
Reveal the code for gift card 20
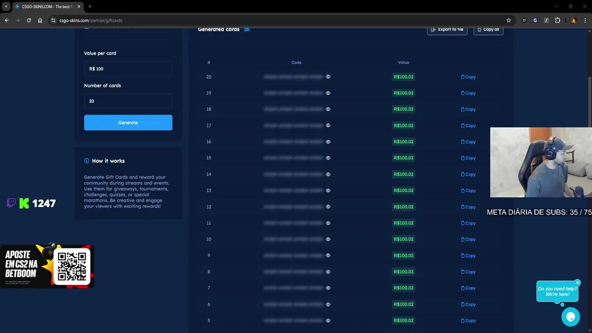tap(328, 77)
